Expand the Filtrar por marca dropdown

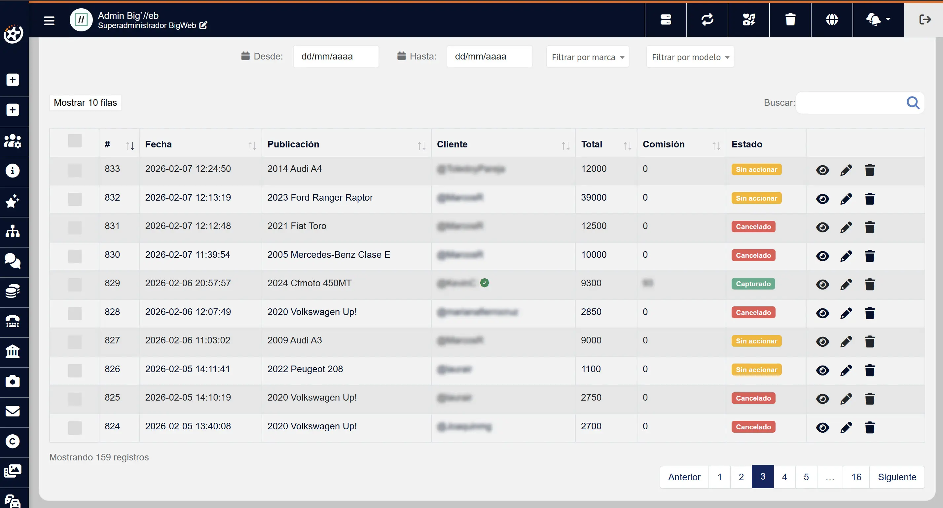[587, 57]
